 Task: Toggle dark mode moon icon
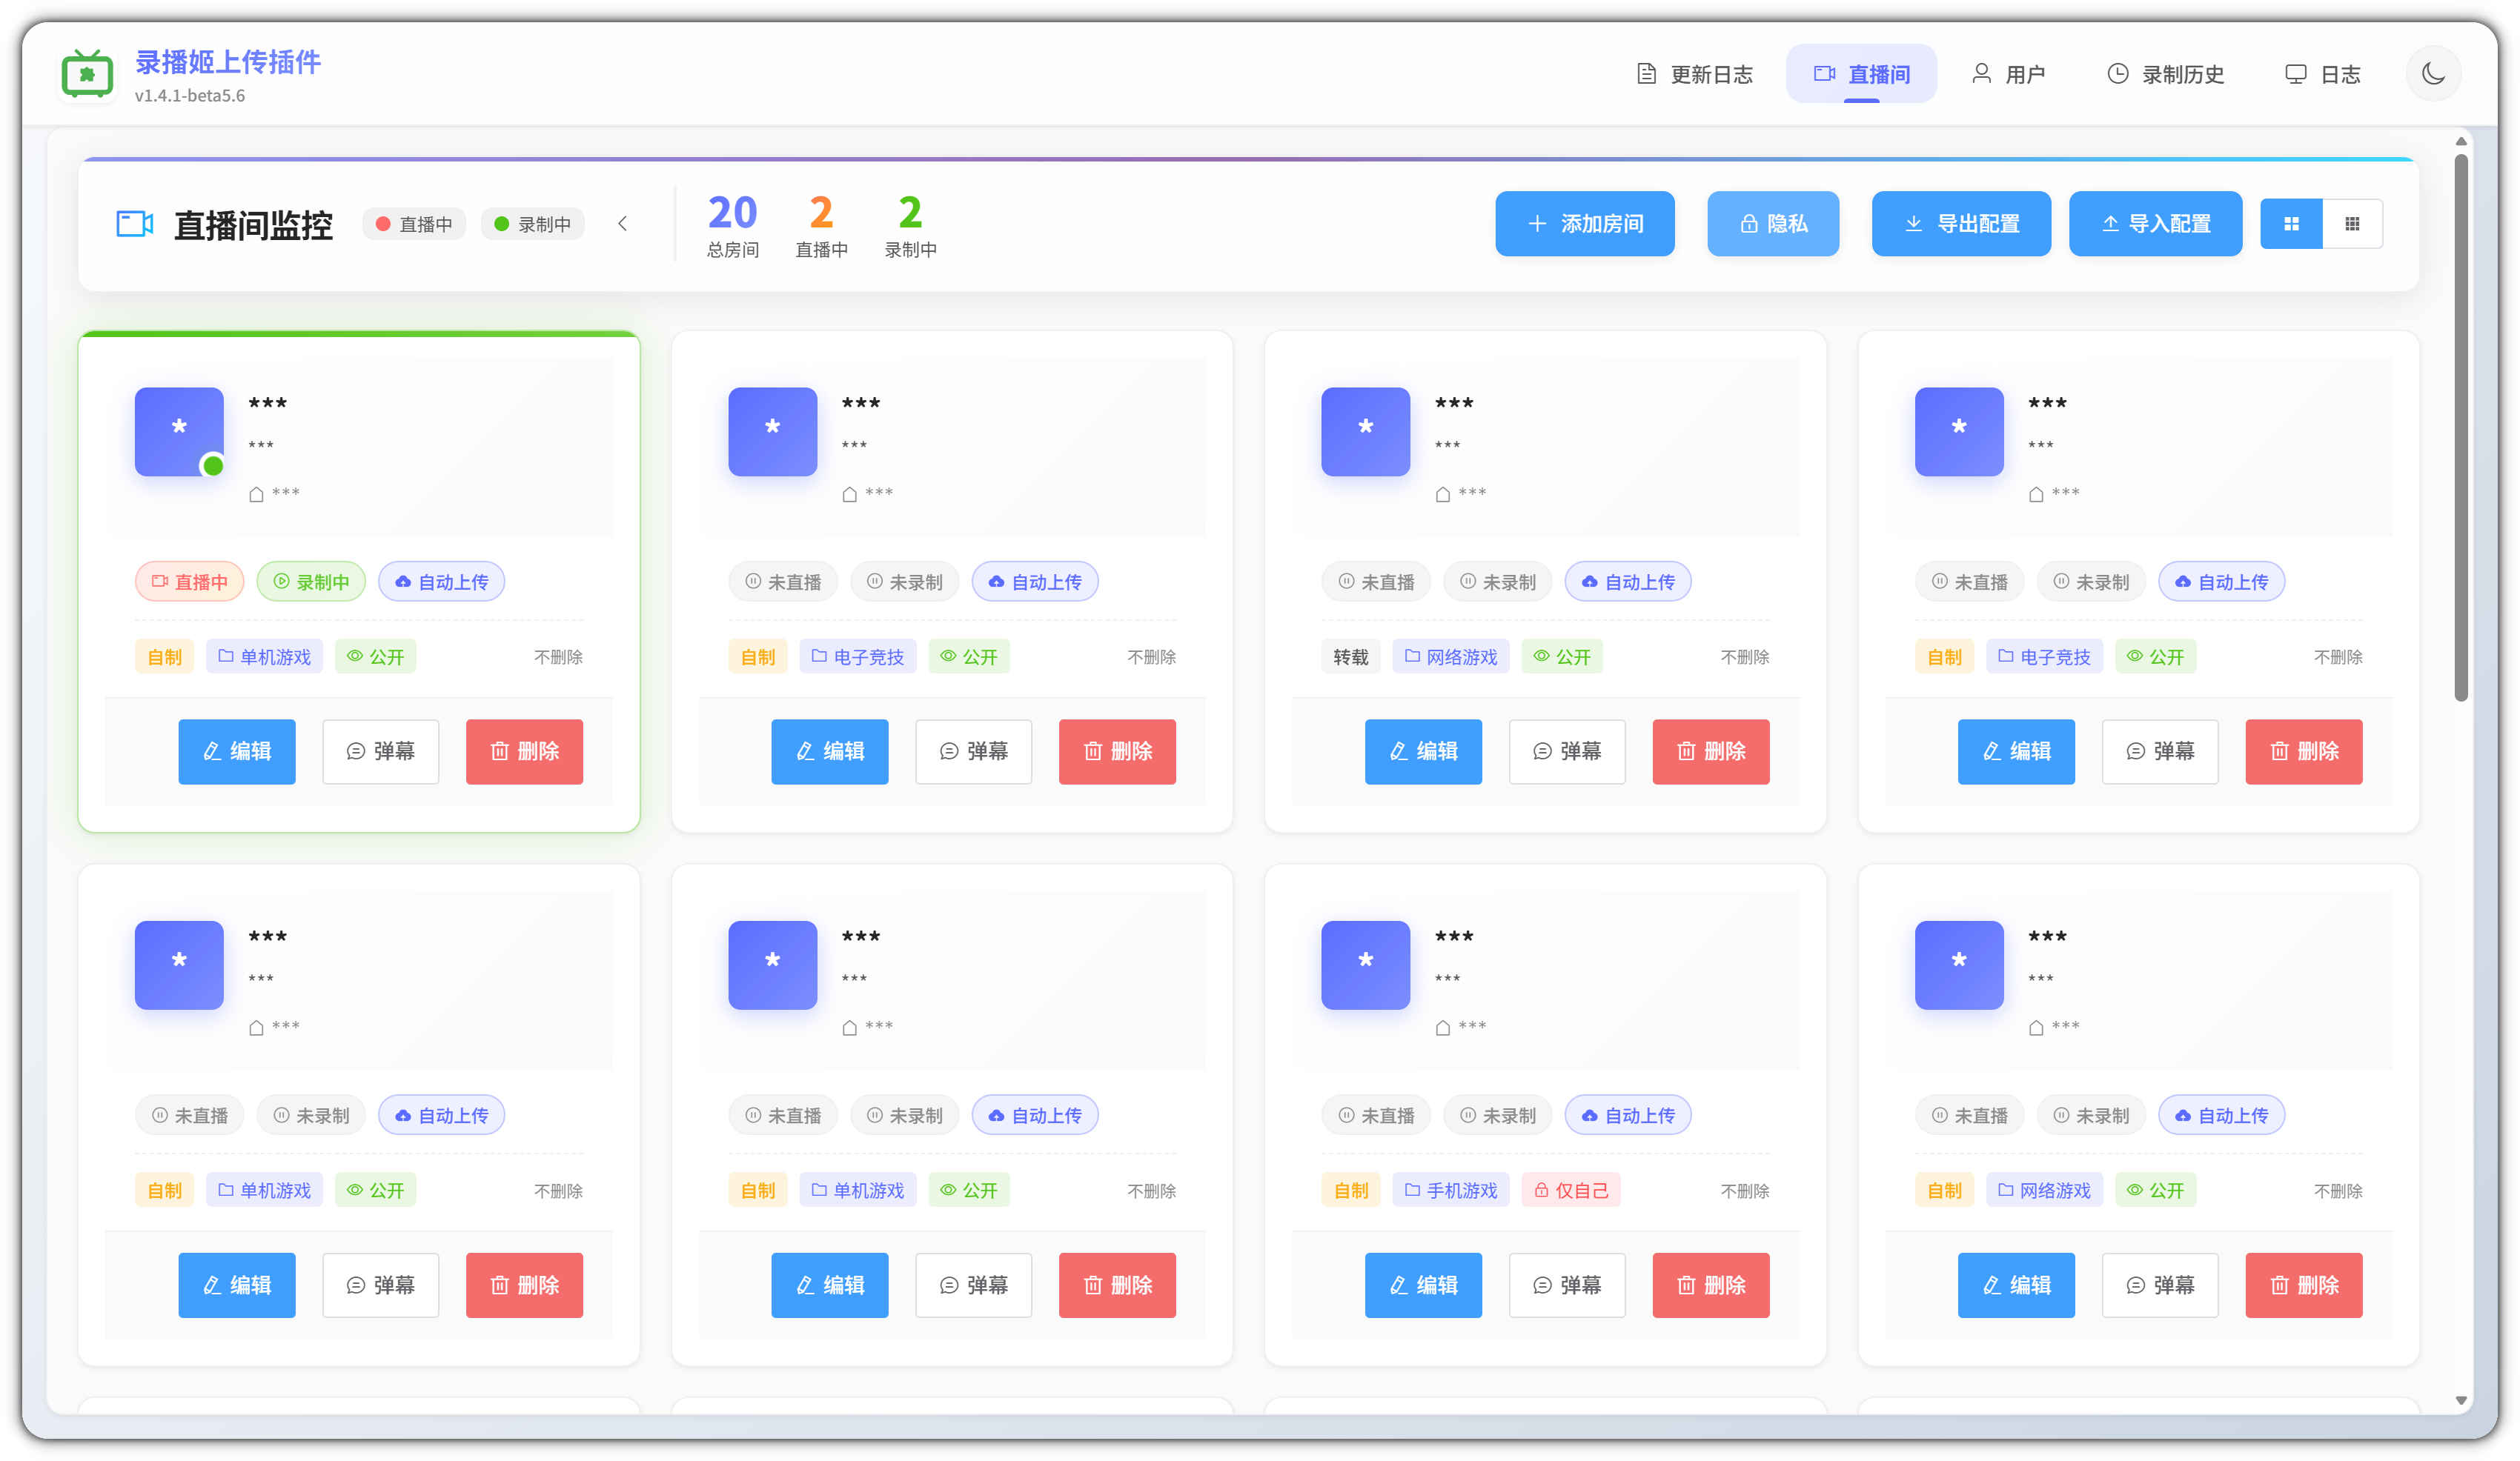2433,73
